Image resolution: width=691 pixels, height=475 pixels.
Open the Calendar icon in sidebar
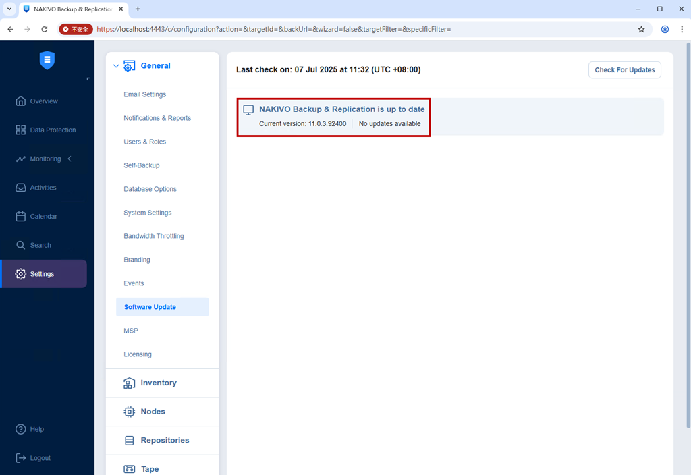[x=21, y=217]
